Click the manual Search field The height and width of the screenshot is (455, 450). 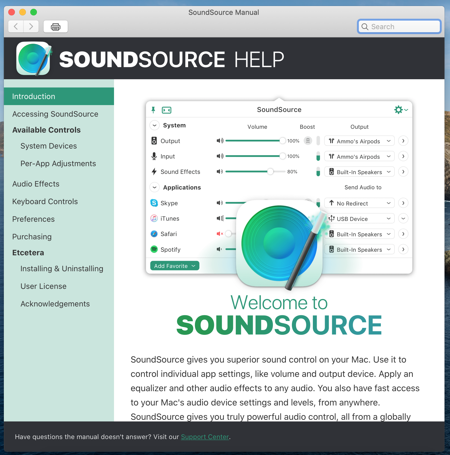pyautogui.click(x=399, y=27)
